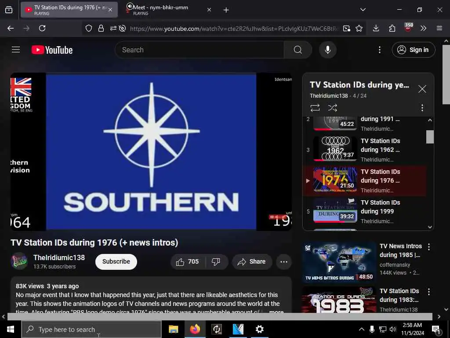The width and height of the screenshot is (450, 338).
Task: Open uBlock extension showing 350
Action: point(408,28)
